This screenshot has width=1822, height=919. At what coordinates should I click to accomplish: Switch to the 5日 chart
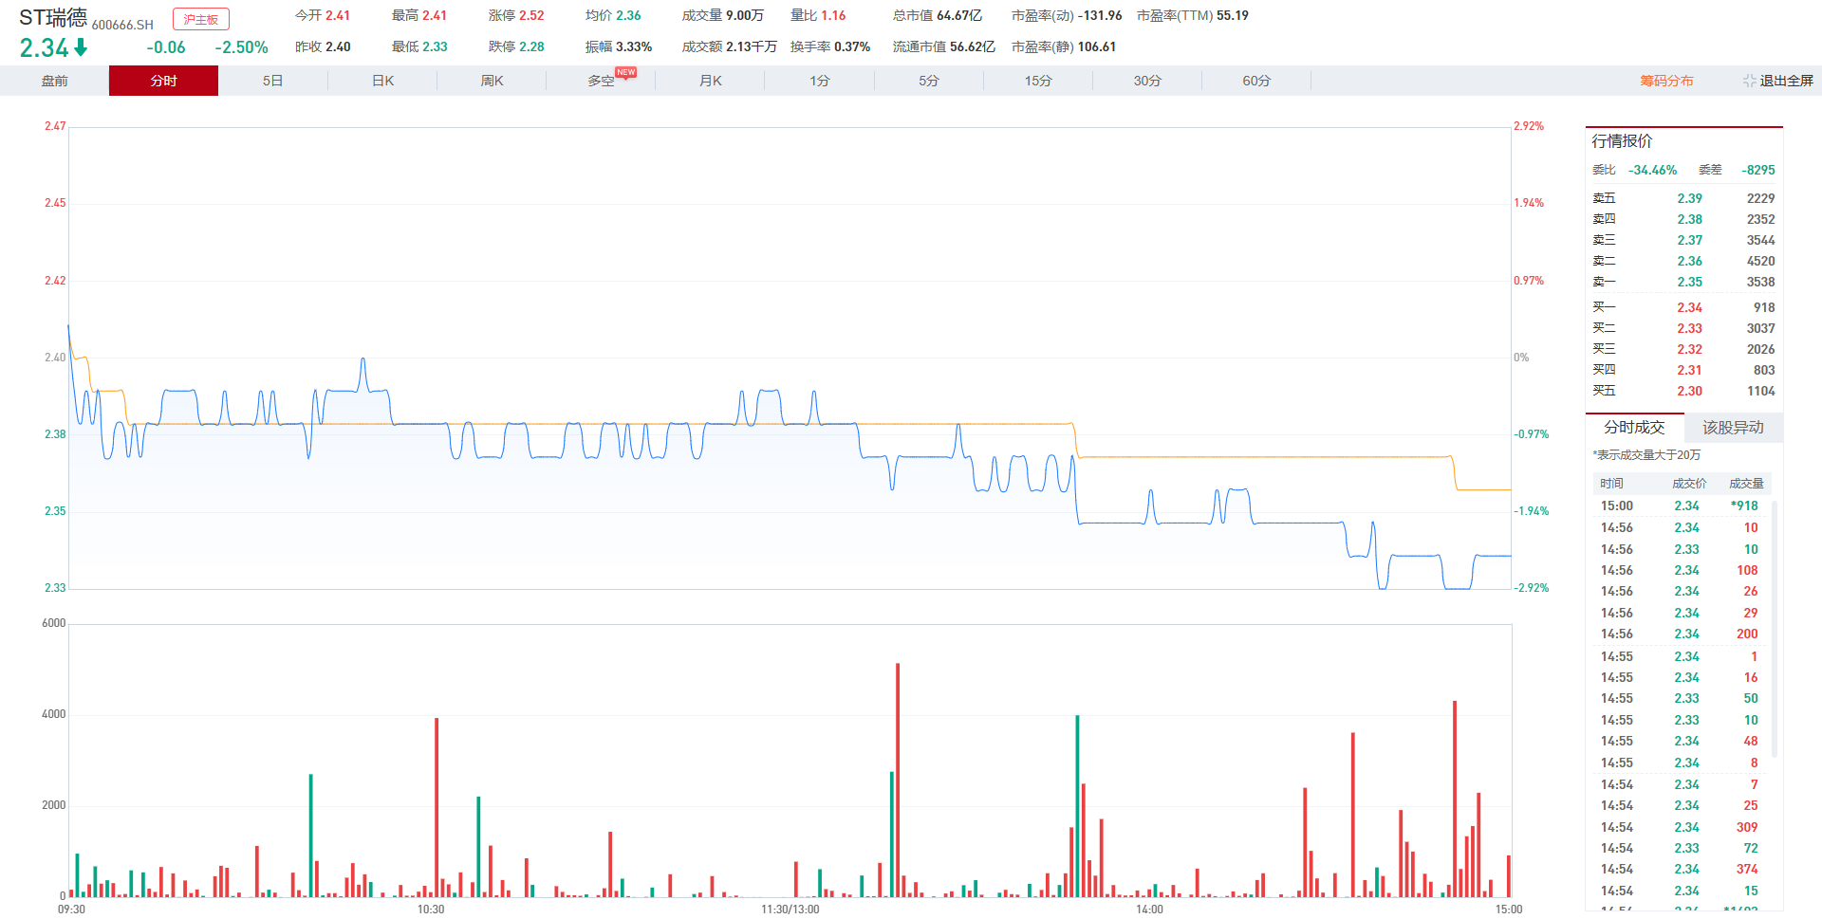click(x=272, y=81)
